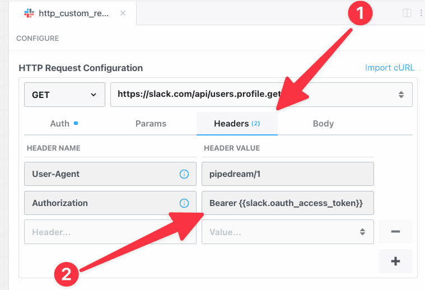
Task: Click the Slack API URL field
Action: pyautogui.click(x=261, y=95)
